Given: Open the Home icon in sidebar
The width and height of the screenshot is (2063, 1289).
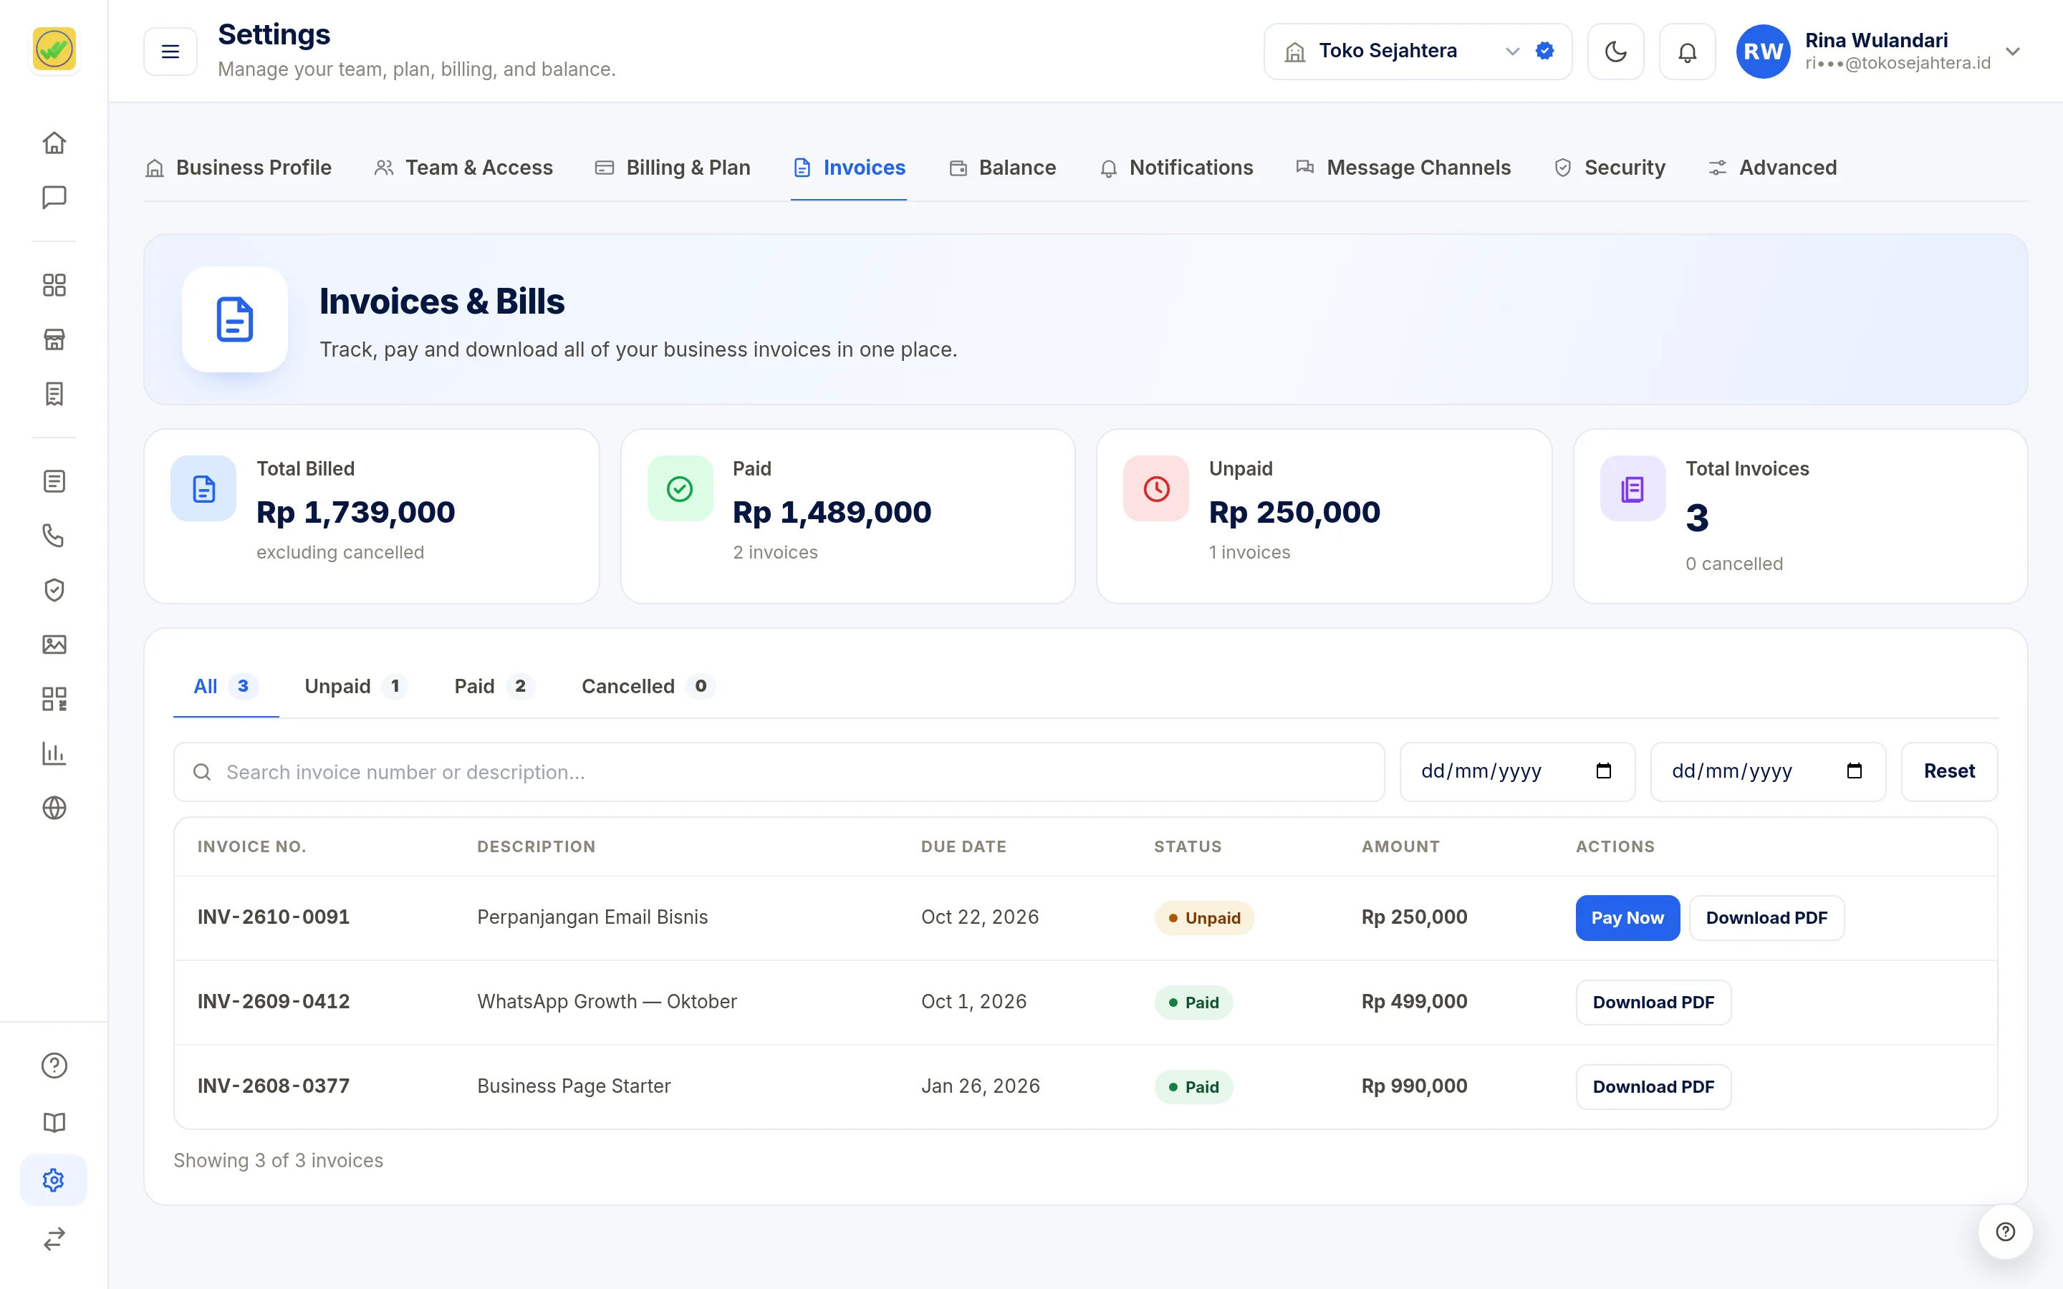Looking at the screenshot, I should [x=54, y=143].
